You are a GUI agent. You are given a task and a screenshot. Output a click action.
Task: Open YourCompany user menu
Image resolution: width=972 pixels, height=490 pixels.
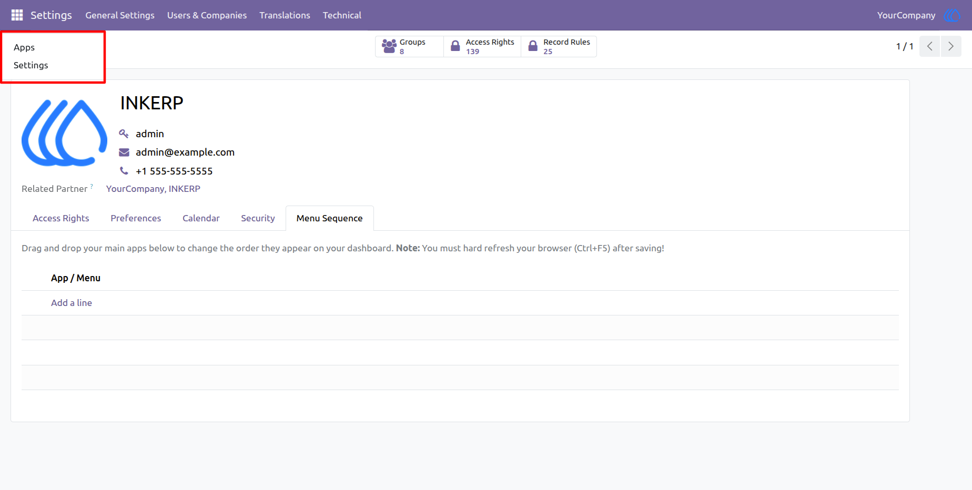pos(906,15)
